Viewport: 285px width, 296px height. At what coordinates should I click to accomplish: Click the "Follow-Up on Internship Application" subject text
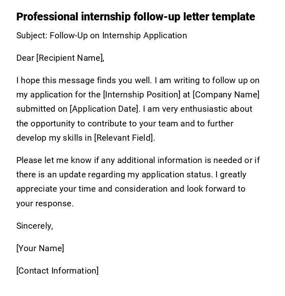[x=118, y=35]
